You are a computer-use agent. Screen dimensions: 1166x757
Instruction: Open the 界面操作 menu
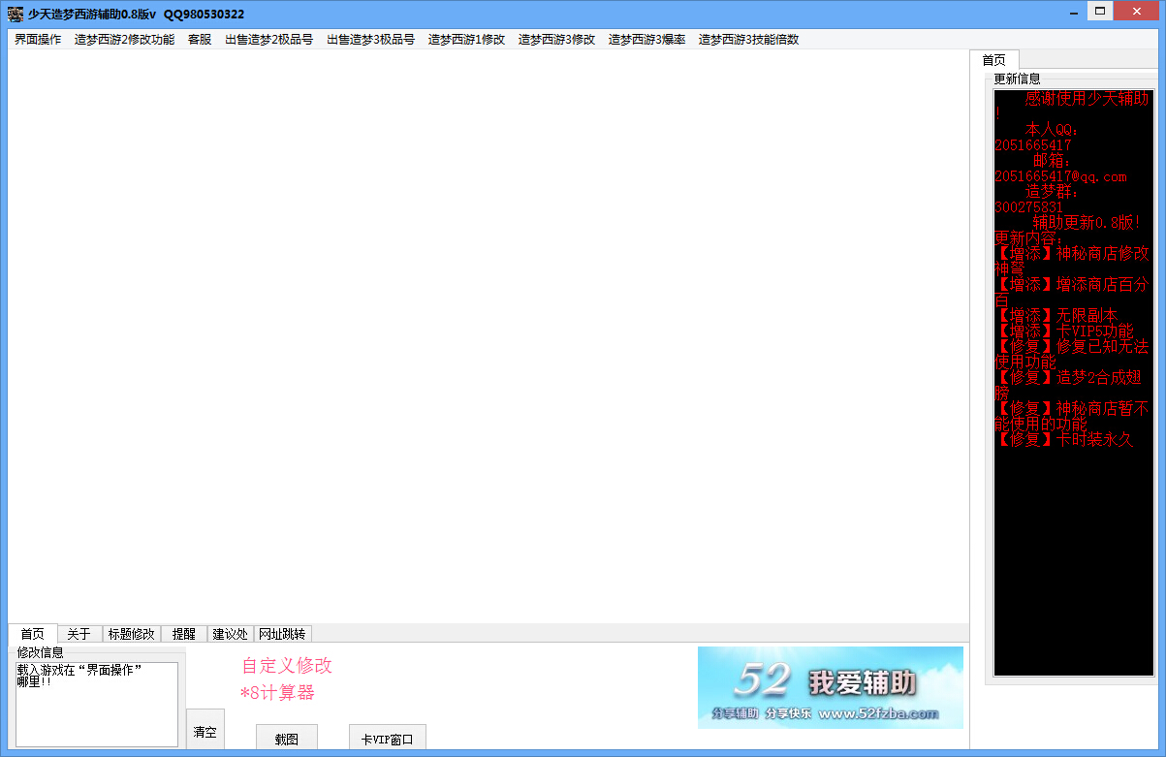tap(38, 40)
